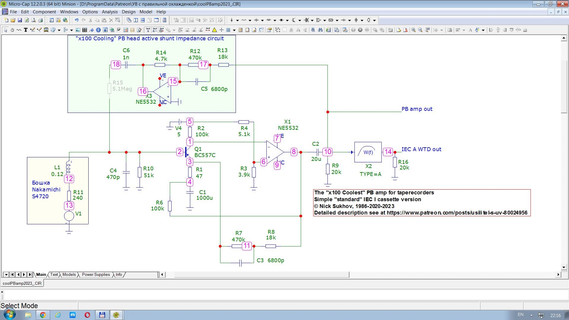
Task: Click the coolPBamp2023_CIR document tab
Action: pos(22,283)
